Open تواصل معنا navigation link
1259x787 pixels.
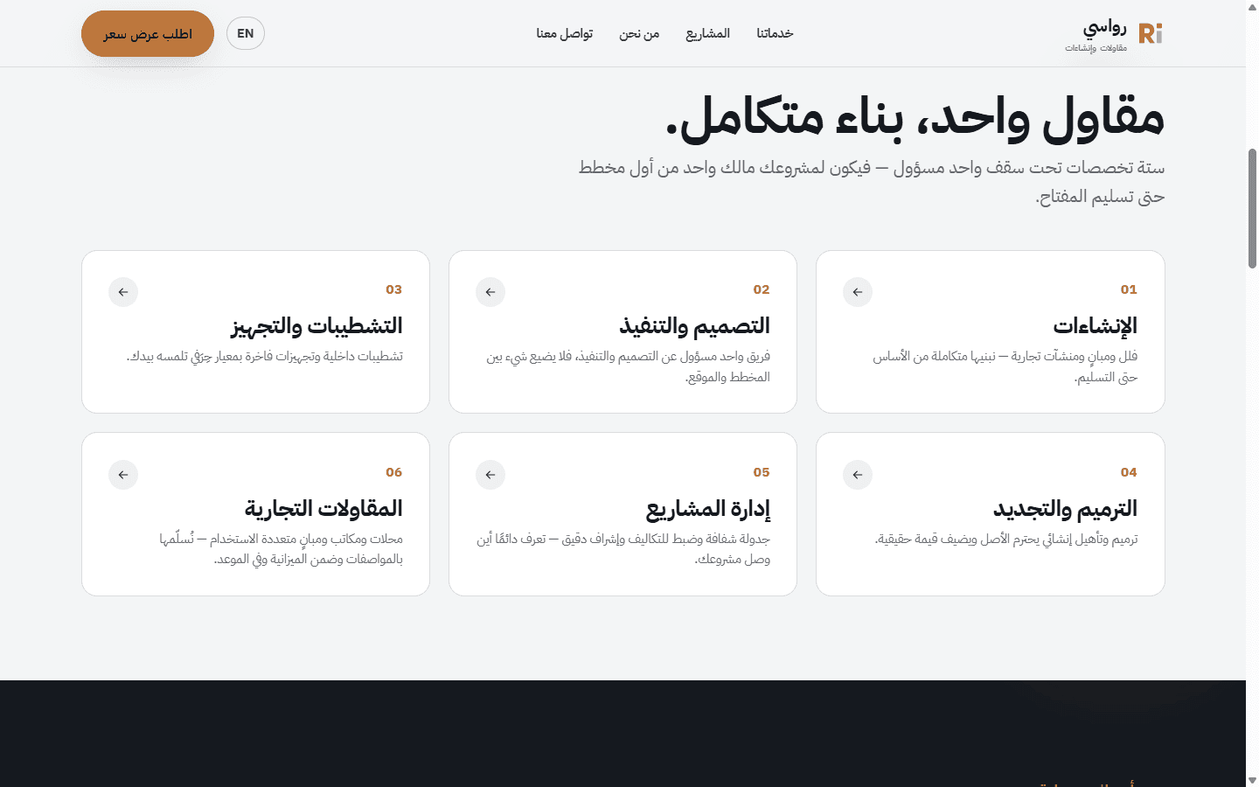tap(565, 33)
